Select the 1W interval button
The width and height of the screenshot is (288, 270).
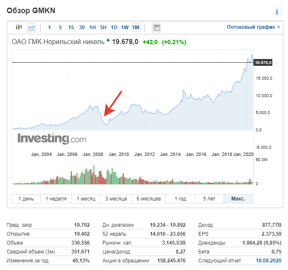coord(125,28)
